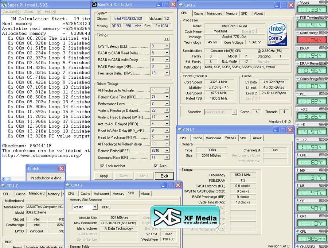Click the About button in MemSet

click(x=144, y=176)
